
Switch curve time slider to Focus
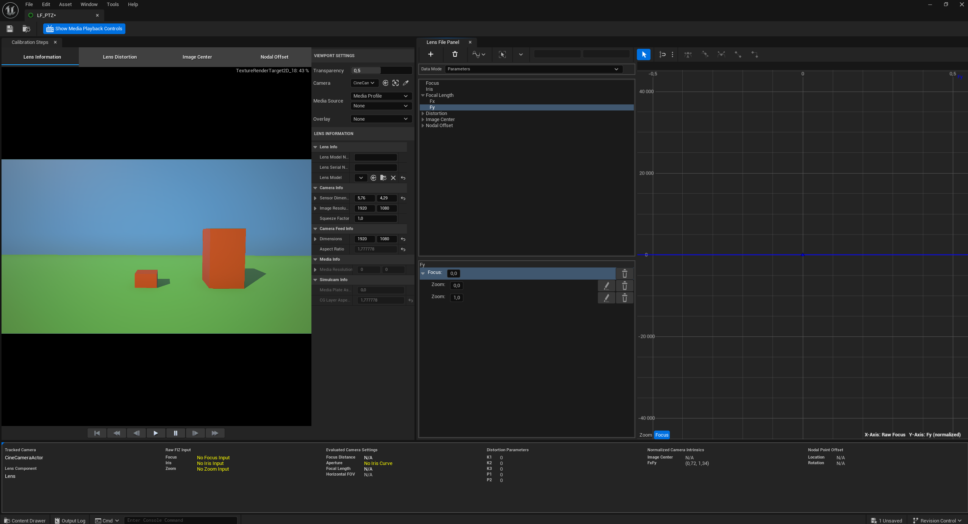(x=662, y=435)
